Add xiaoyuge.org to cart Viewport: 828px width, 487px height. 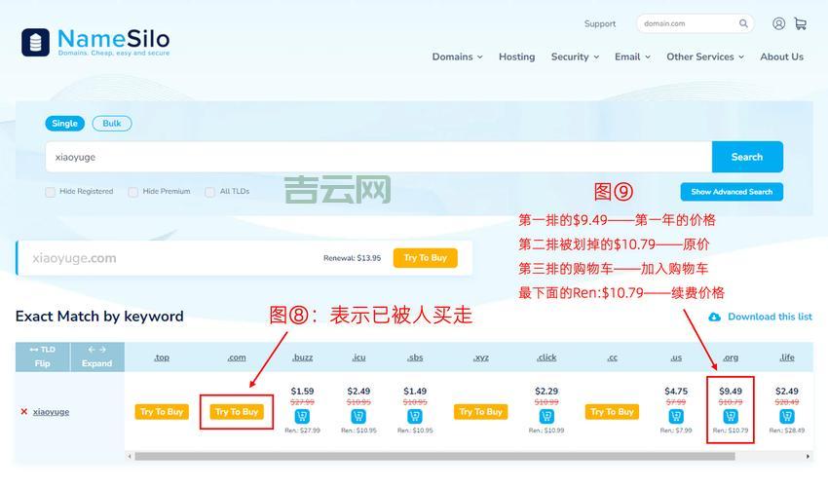pyautogui.click(x=731, y=416)
